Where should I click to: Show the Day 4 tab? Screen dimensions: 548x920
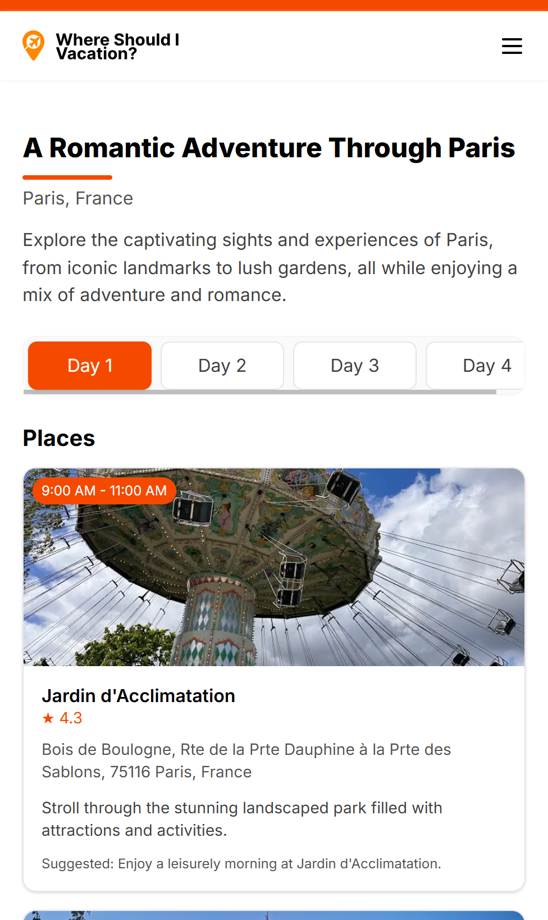(476, 366)
